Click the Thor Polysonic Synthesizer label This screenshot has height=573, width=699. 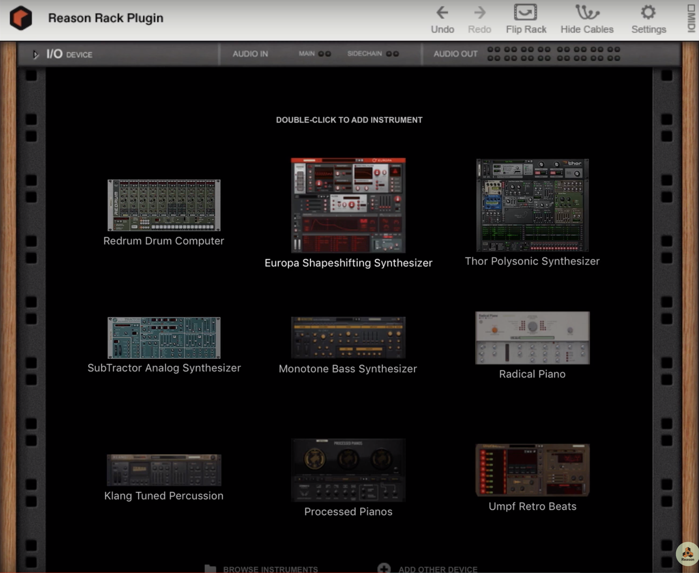[x=532, y=261]
